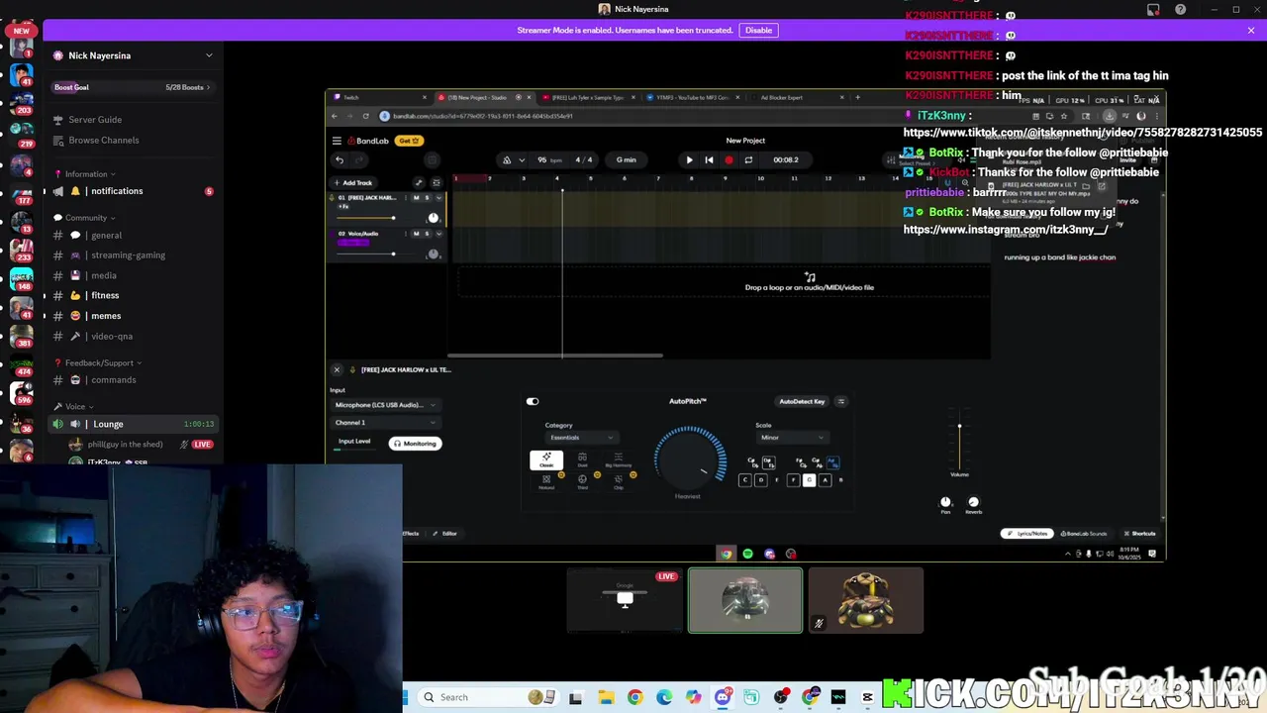Open the Essentials category dropdown

(x=581, y=437)
